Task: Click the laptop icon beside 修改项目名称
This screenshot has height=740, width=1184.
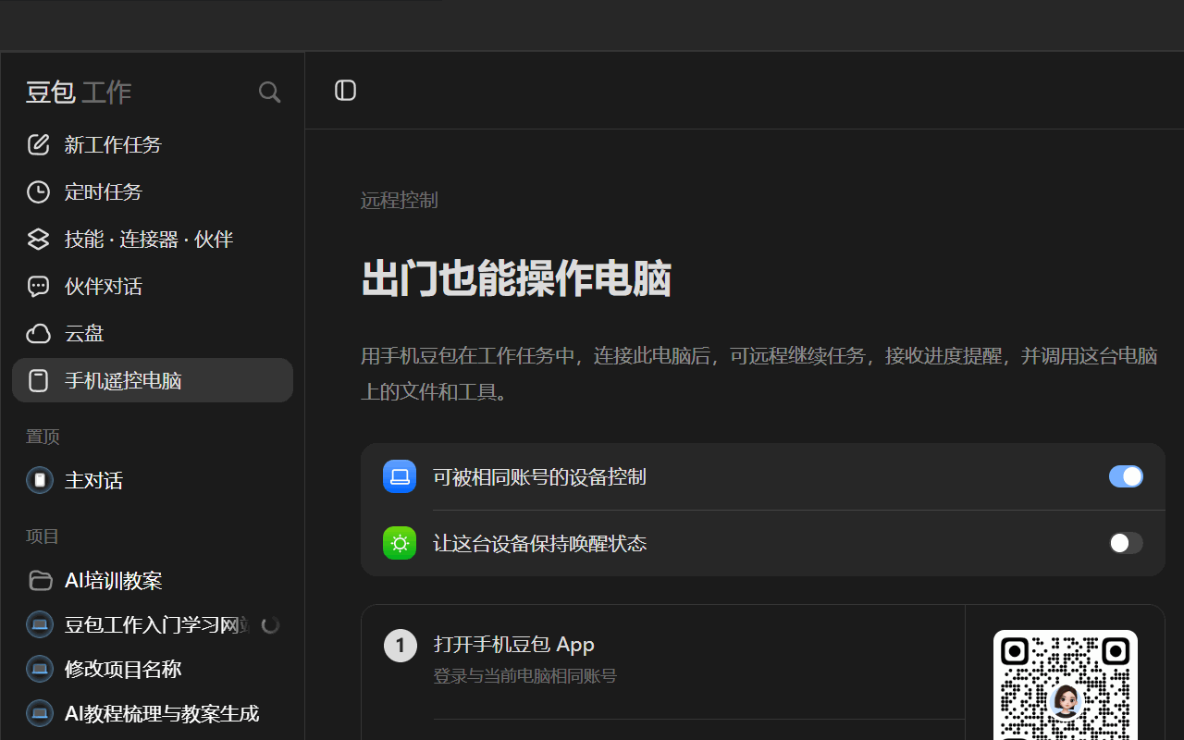Action: pos(40,669)
